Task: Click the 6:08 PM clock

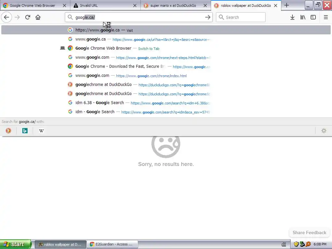Action: click(x=320, y=244)
